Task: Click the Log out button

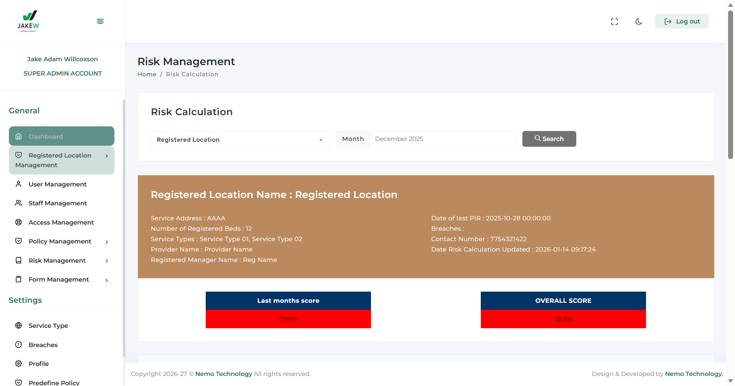Action: 682,22
